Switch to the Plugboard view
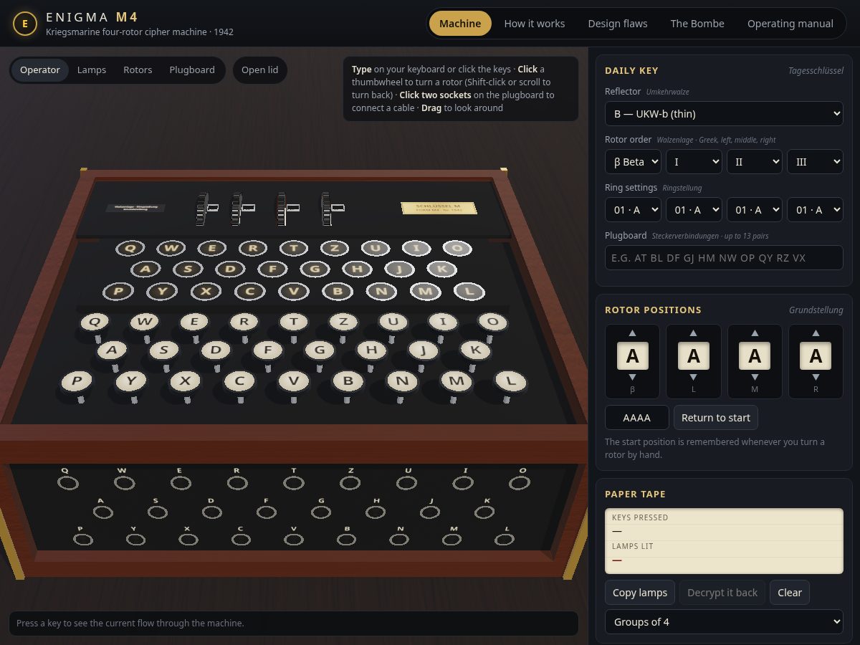 coord(192,70)
